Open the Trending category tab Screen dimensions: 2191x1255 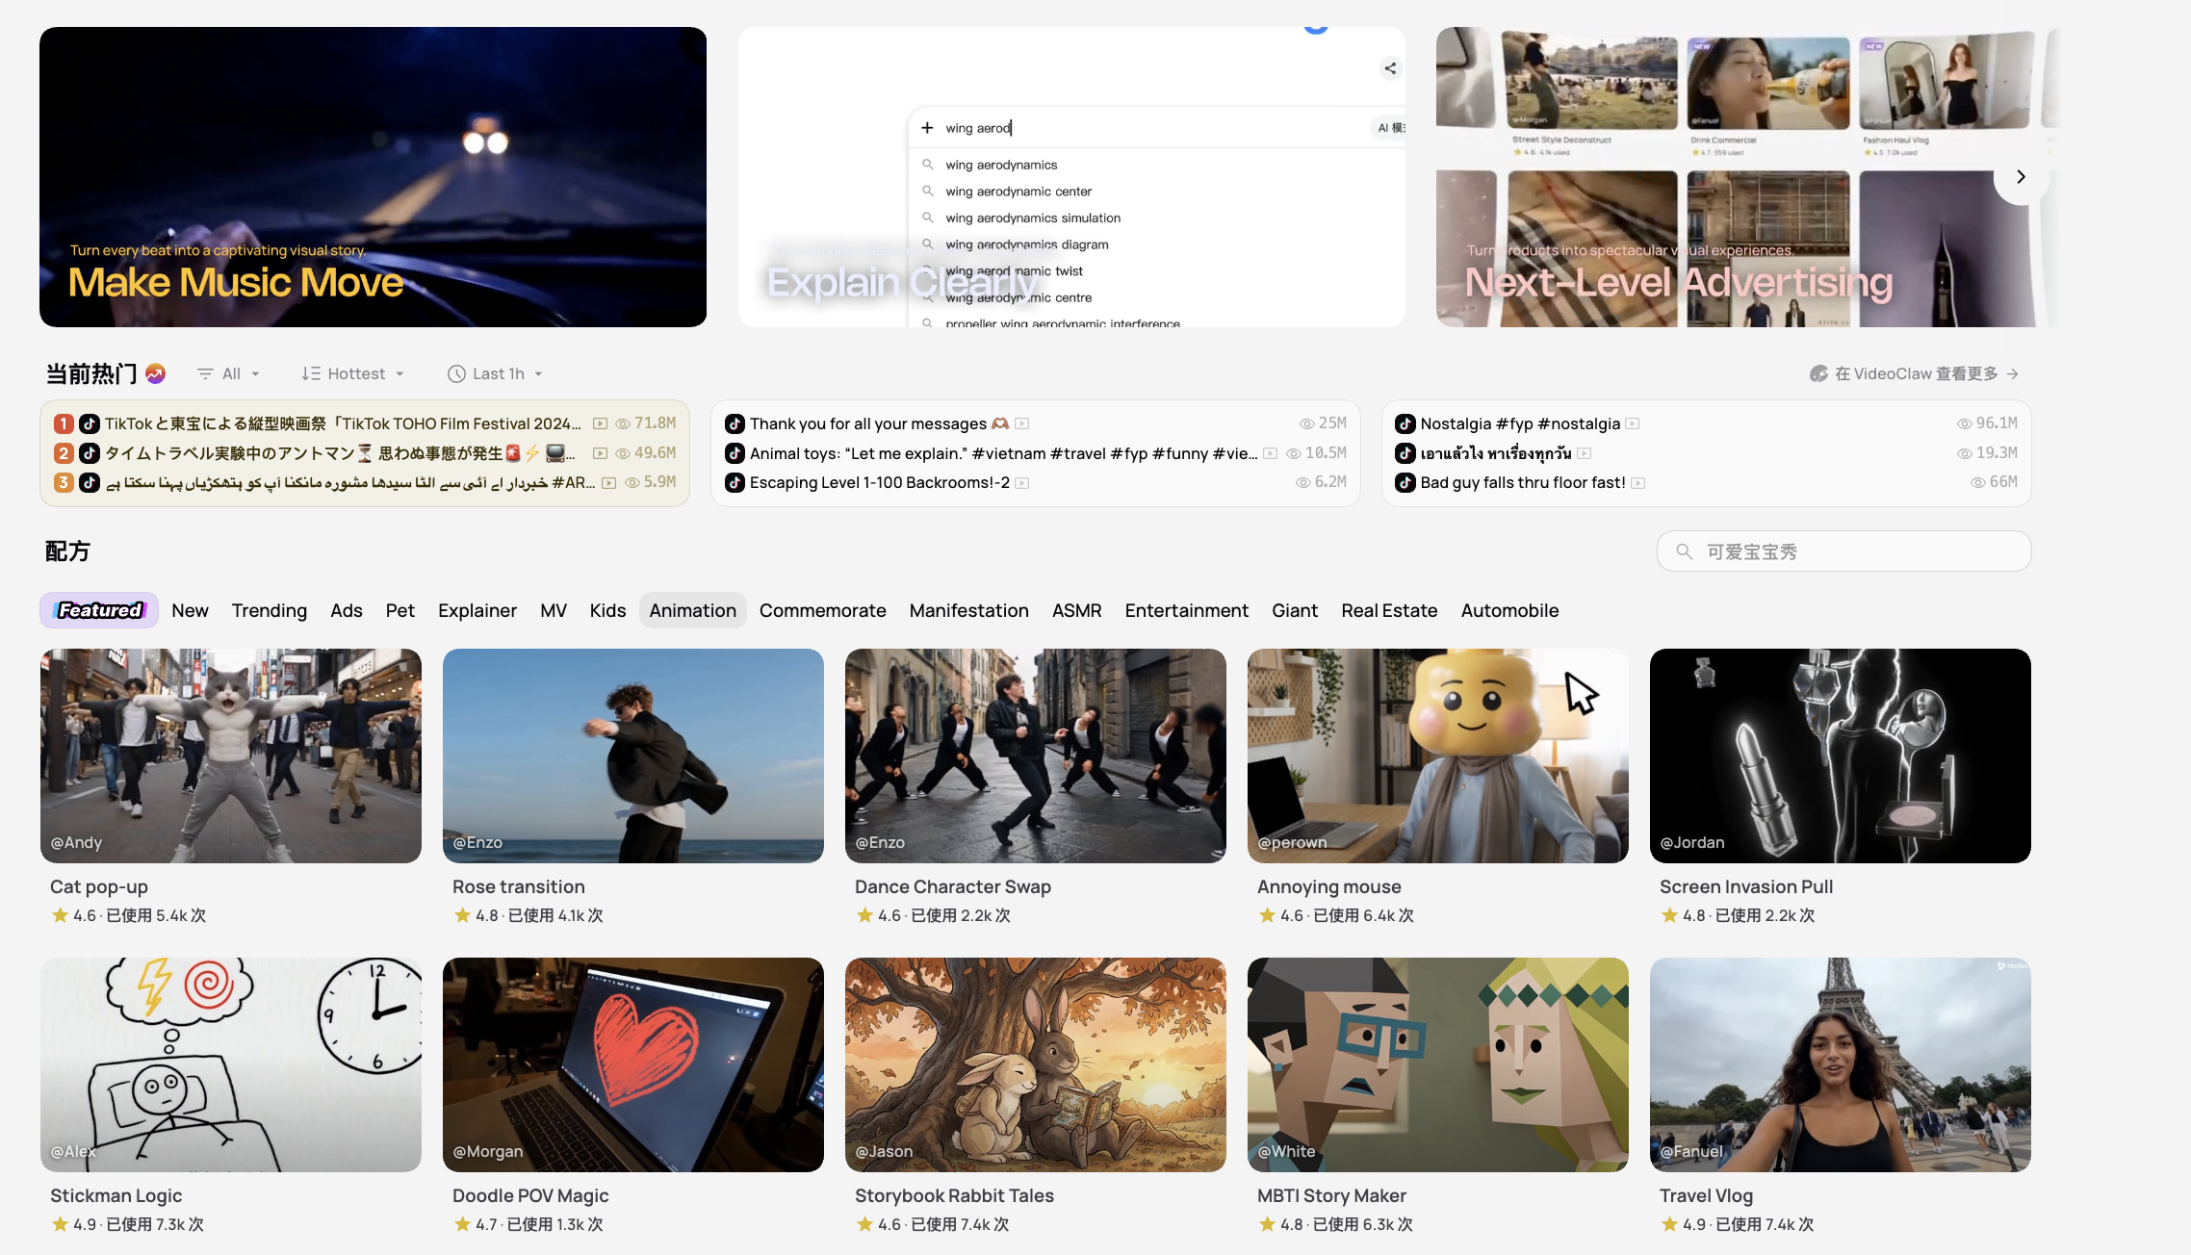coord(270,610)
